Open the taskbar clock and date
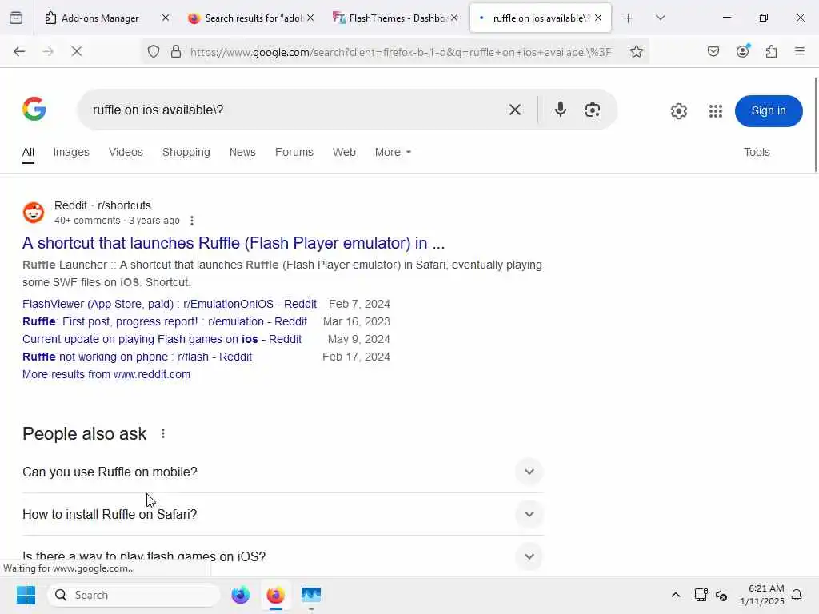819x614 pixels. (762, 595)
